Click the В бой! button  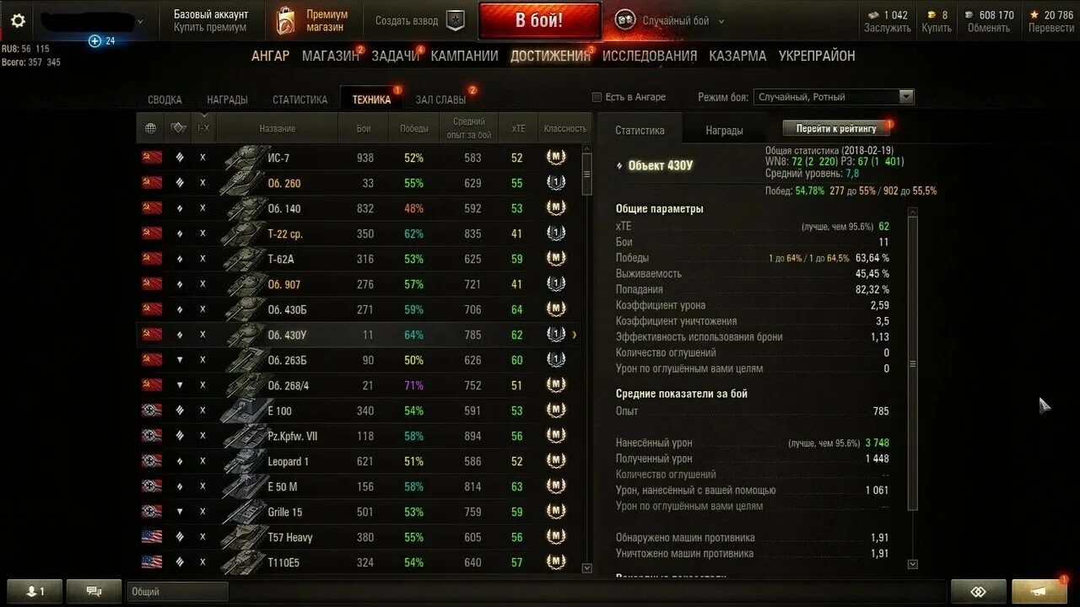(539, 20)
